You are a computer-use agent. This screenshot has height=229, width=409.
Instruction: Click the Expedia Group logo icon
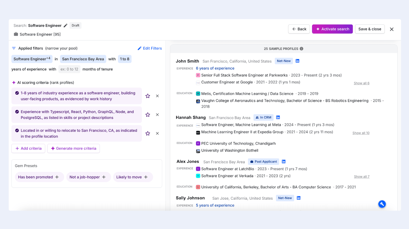pyautogui.click(x=198, y=132)
